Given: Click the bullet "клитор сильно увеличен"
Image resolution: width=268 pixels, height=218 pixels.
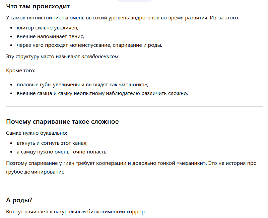Looking at the screenshot, I should click(x=48, y=28).
